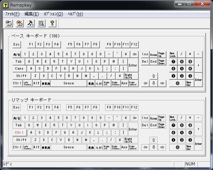Select Right arrow key on remap keyboard

(162, 147)
